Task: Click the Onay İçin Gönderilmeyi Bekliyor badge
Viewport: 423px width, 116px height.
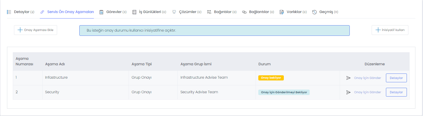Action: click(284, 92)
